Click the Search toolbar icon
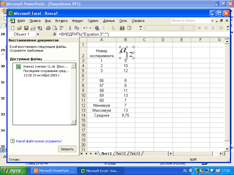Viewport: 234px width, 175px height. coord(40,28)
